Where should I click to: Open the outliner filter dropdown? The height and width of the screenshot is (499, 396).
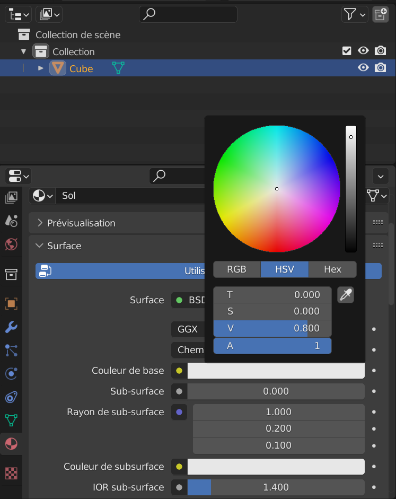click(x=355, y=14)
